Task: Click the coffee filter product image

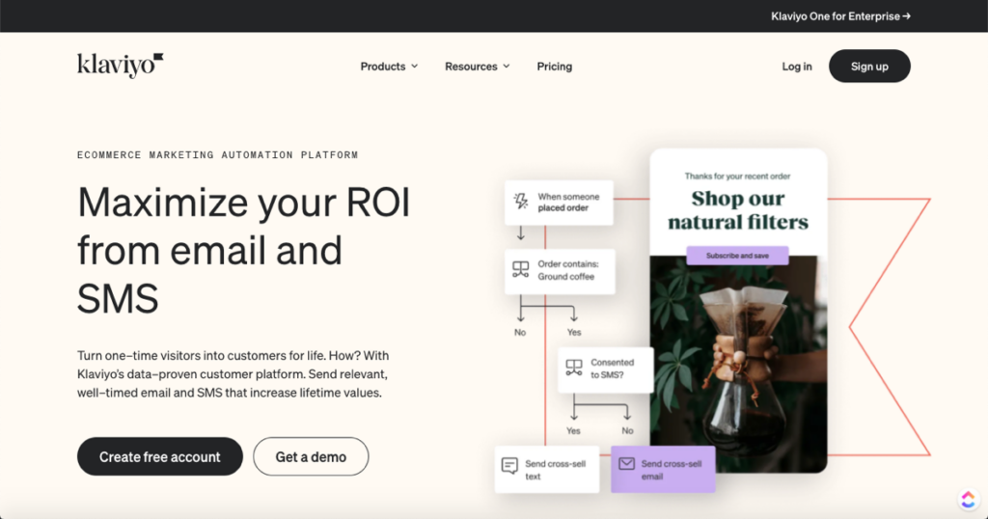Action: click(x=738, y=367)
